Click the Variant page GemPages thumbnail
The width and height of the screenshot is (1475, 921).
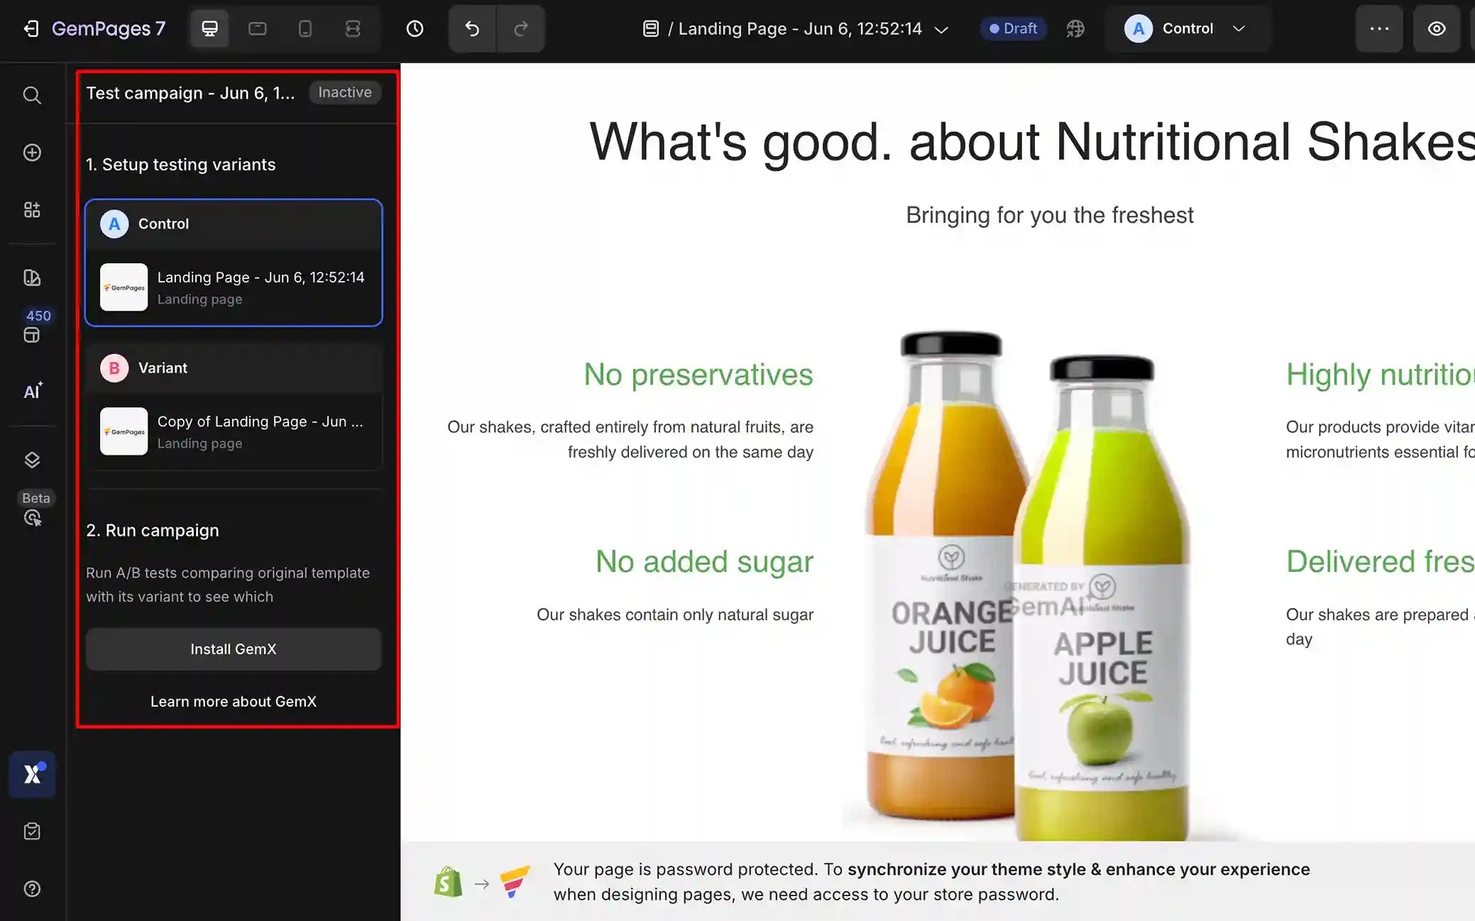124,431
